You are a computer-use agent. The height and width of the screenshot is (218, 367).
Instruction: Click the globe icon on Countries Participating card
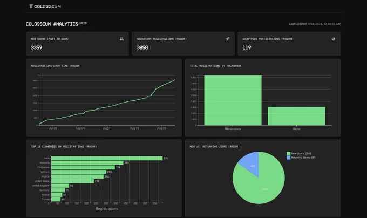334,39
